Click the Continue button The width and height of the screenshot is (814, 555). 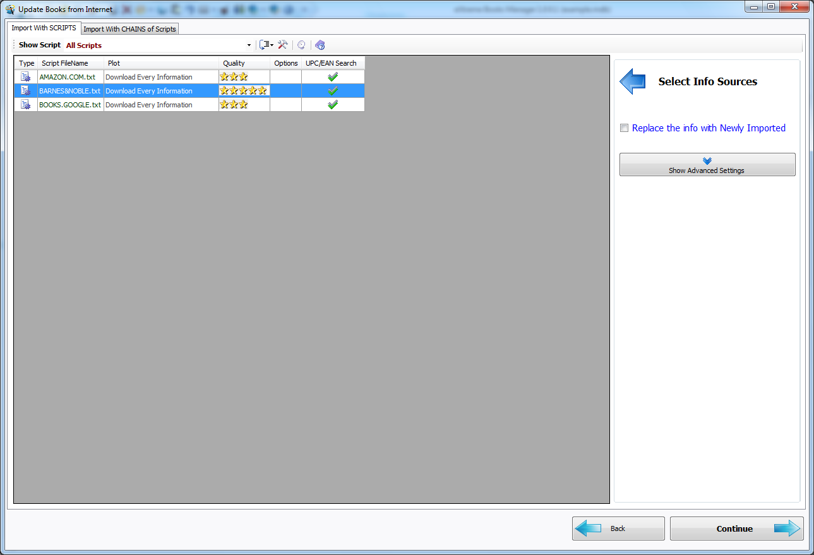(x=736, y=528)
